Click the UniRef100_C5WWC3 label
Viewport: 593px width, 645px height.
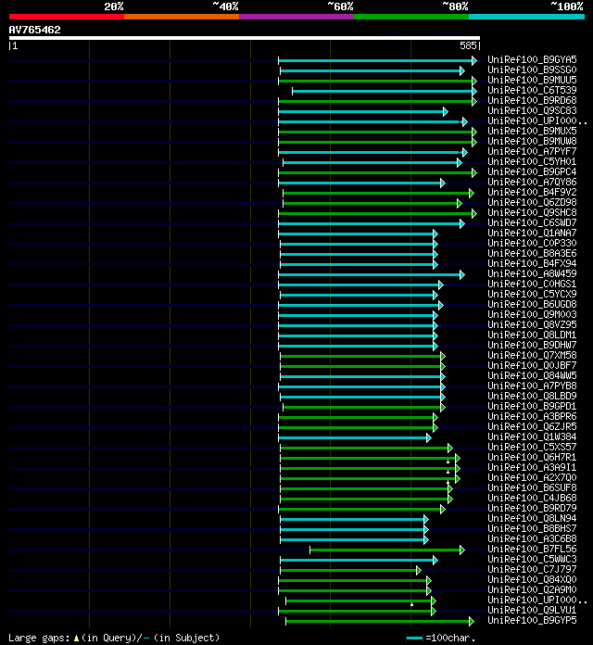(532, 560)
